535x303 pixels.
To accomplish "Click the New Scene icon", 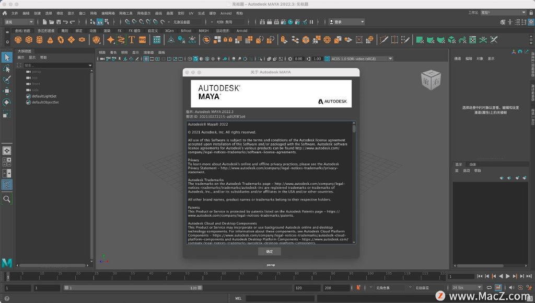I will point(44,22).
